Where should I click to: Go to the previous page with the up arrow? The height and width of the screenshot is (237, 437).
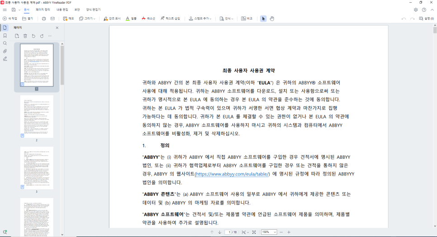212,232
